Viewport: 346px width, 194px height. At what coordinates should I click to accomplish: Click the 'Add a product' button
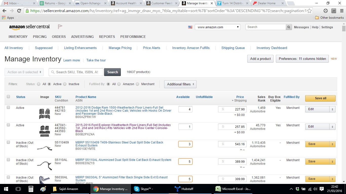tap(260, 59)
